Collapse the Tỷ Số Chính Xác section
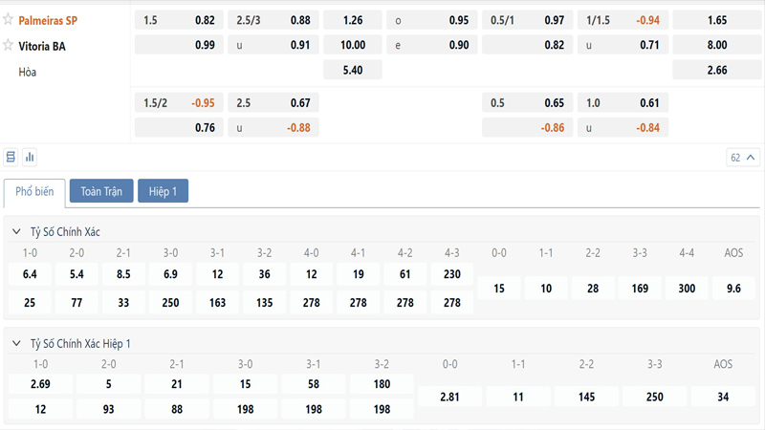The height and width of the screenshot is (430, 765). (x=17, y=232)
